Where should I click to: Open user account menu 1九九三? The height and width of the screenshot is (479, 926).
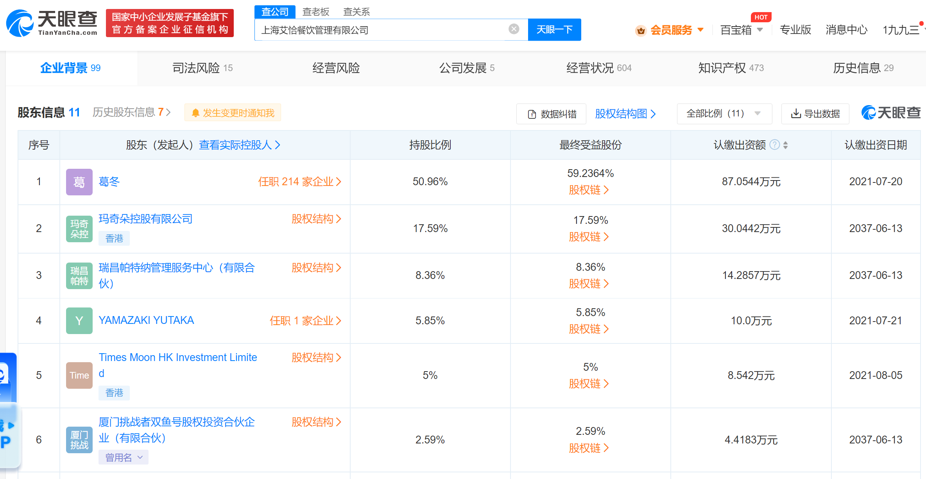tap(901, 30)
